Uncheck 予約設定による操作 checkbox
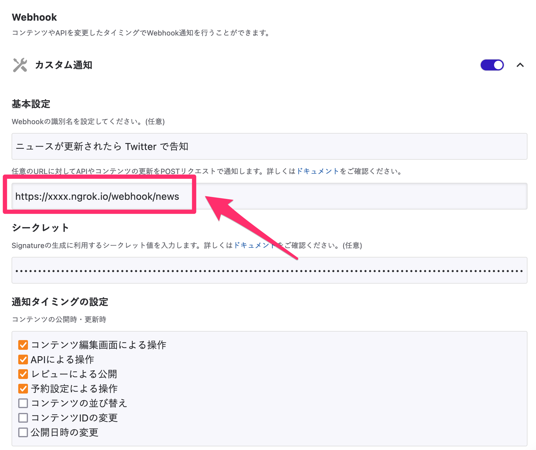This screenshot has width=536, height=450. coord(23,389)
